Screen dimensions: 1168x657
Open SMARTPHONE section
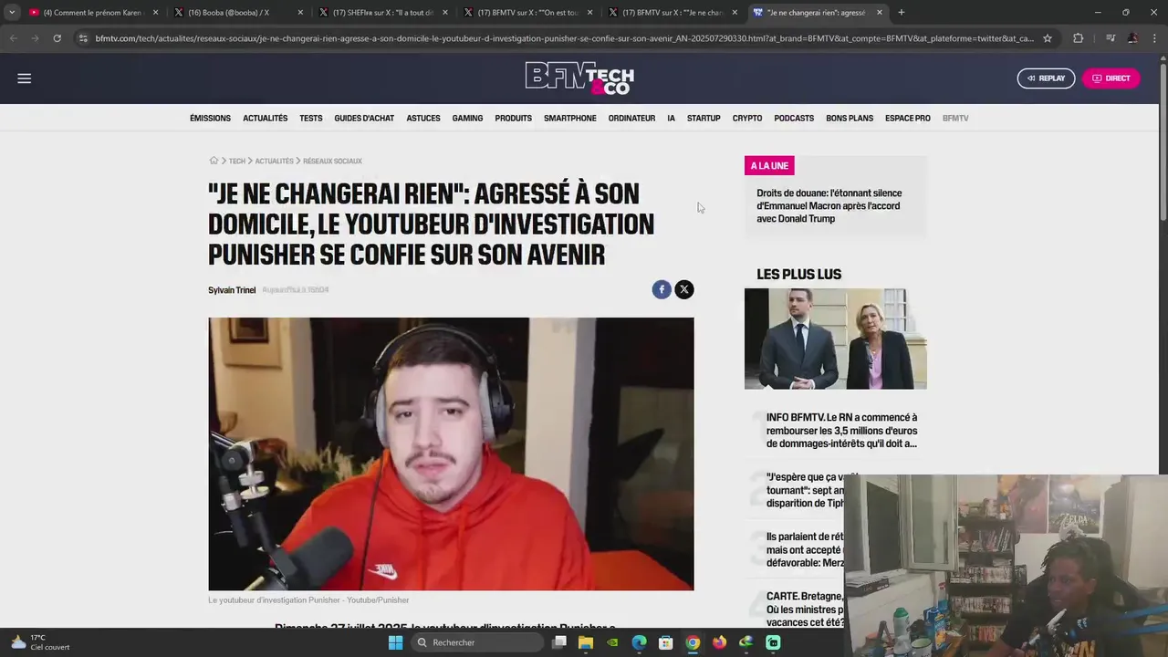pos(570,119)
